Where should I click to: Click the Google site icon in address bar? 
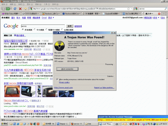(x=31, y=9)
